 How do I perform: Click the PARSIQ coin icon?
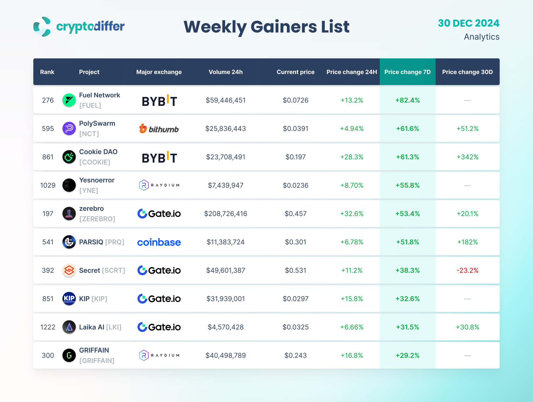coord(69,242)
